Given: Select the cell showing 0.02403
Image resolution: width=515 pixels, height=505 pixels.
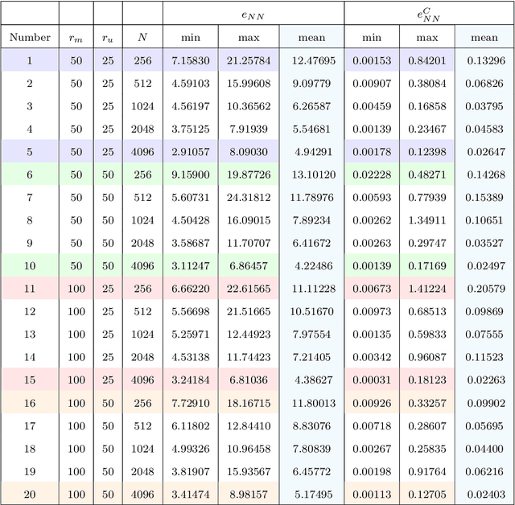Looking at the screenshot, I should tap(484, 493).
